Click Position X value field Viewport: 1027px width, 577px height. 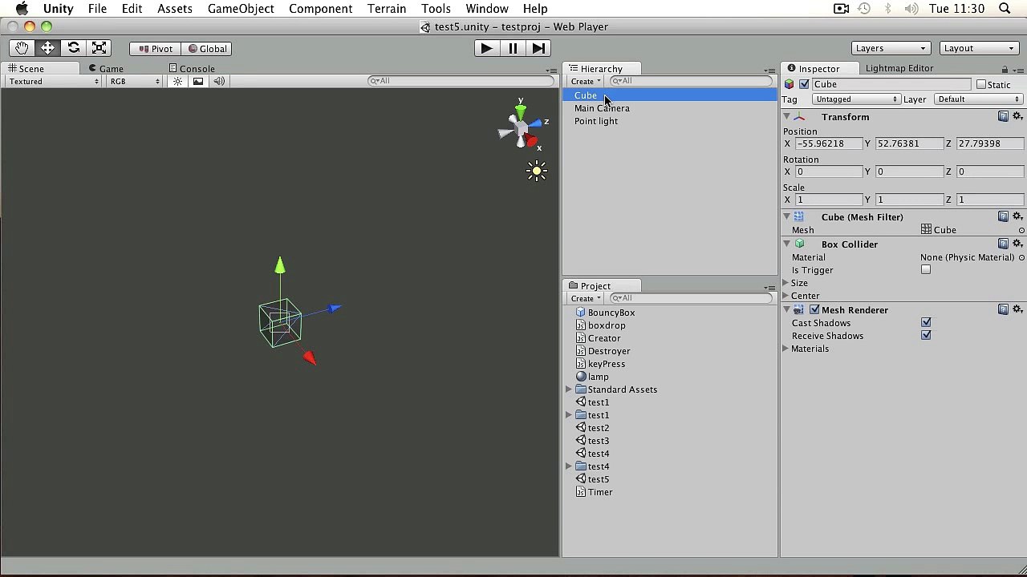(828, 143)
